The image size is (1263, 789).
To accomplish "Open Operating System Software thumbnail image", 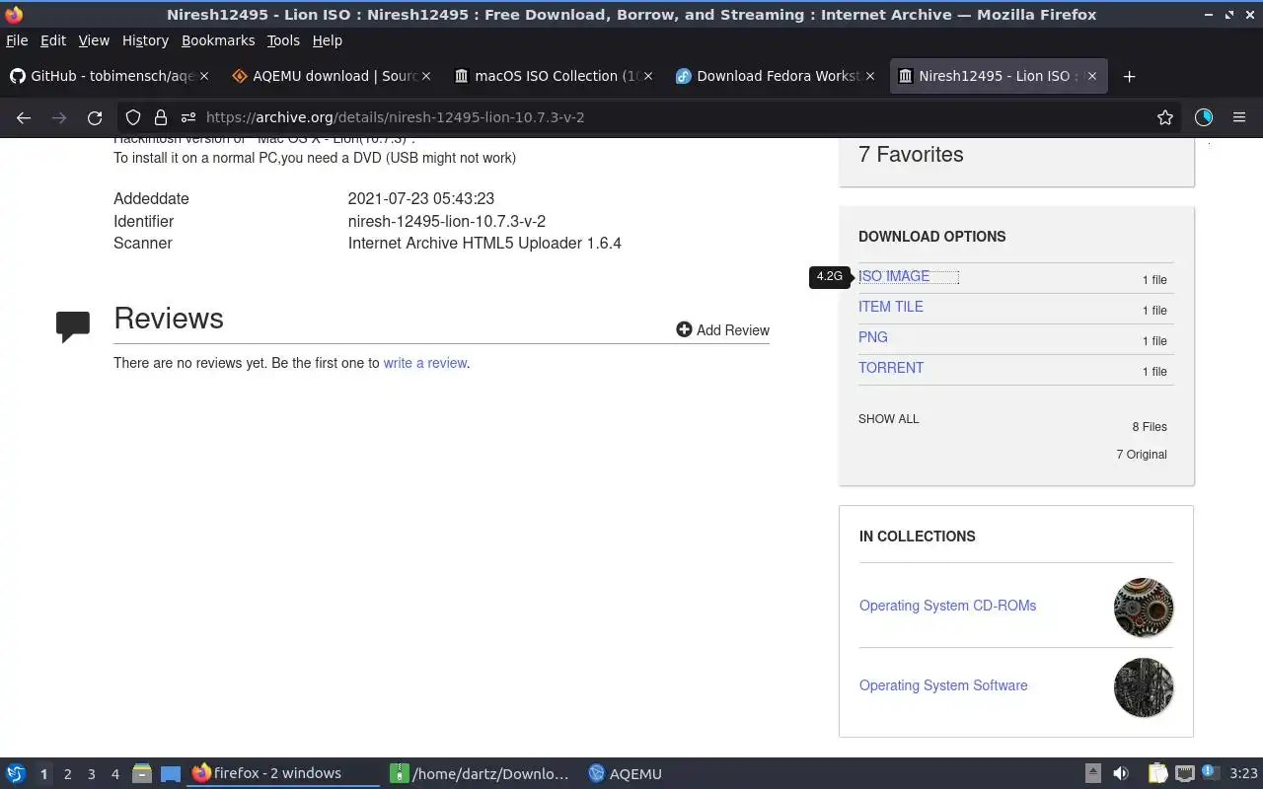I will tap(1144, 687).
